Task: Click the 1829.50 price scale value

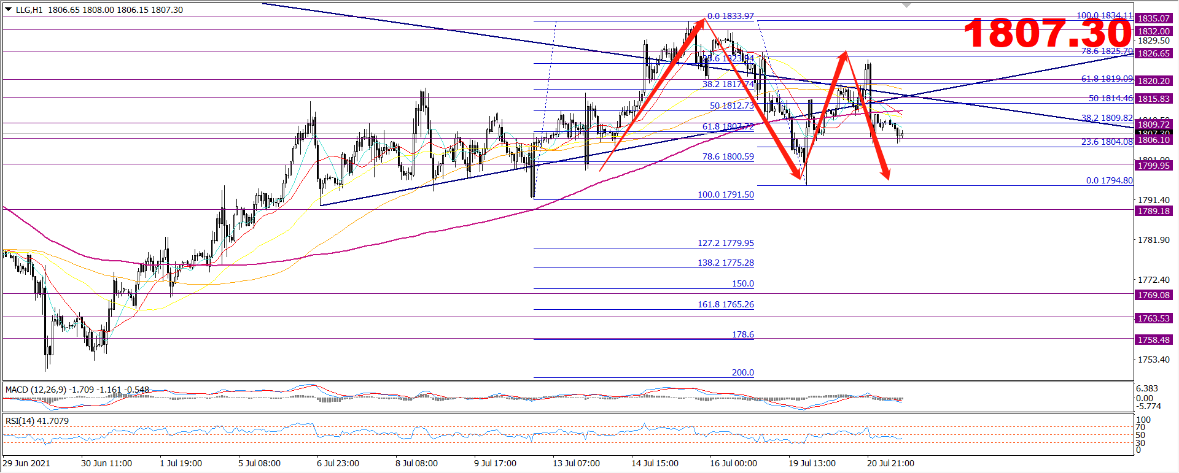Action: tap(1154, 40)
